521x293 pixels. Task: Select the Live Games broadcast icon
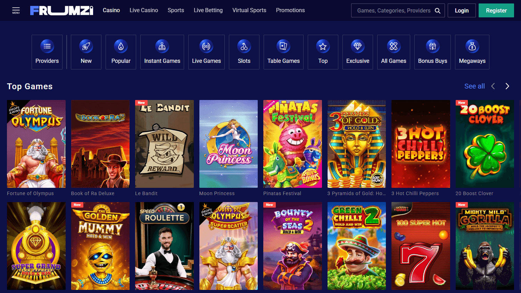point(206,45)
